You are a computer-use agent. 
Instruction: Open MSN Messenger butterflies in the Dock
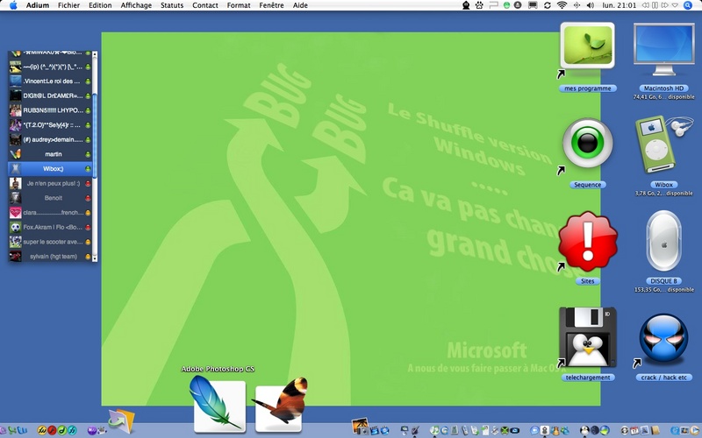coord(564,431)
